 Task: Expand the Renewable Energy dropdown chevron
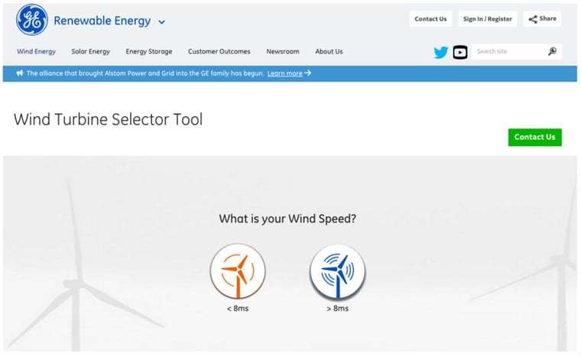(x=161, y=22)
